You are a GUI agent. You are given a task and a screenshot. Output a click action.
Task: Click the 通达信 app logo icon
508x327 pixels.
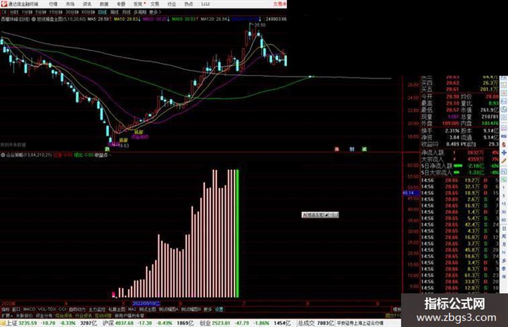(x=4, y=4)
